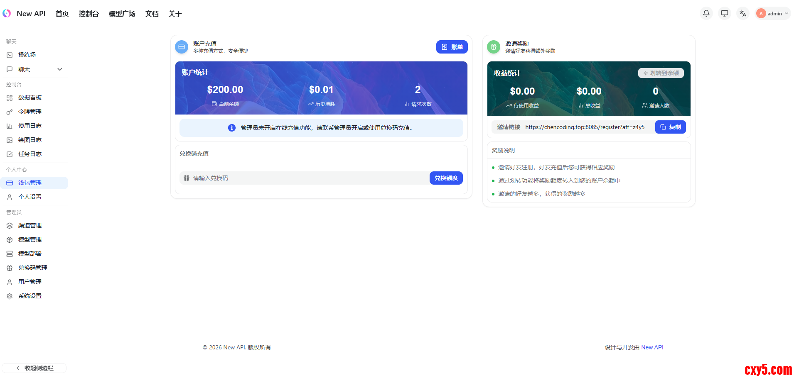Open 绘图日志 drawing logs
794x378 pixels.
coord(30,140)
